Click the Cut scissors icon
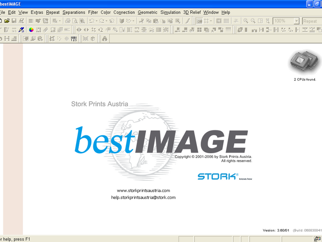 [x=141, y=21]
